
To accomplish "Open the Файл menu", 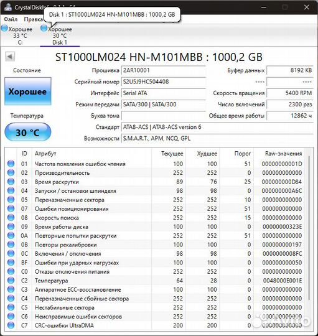I will (x=11, y=19).
